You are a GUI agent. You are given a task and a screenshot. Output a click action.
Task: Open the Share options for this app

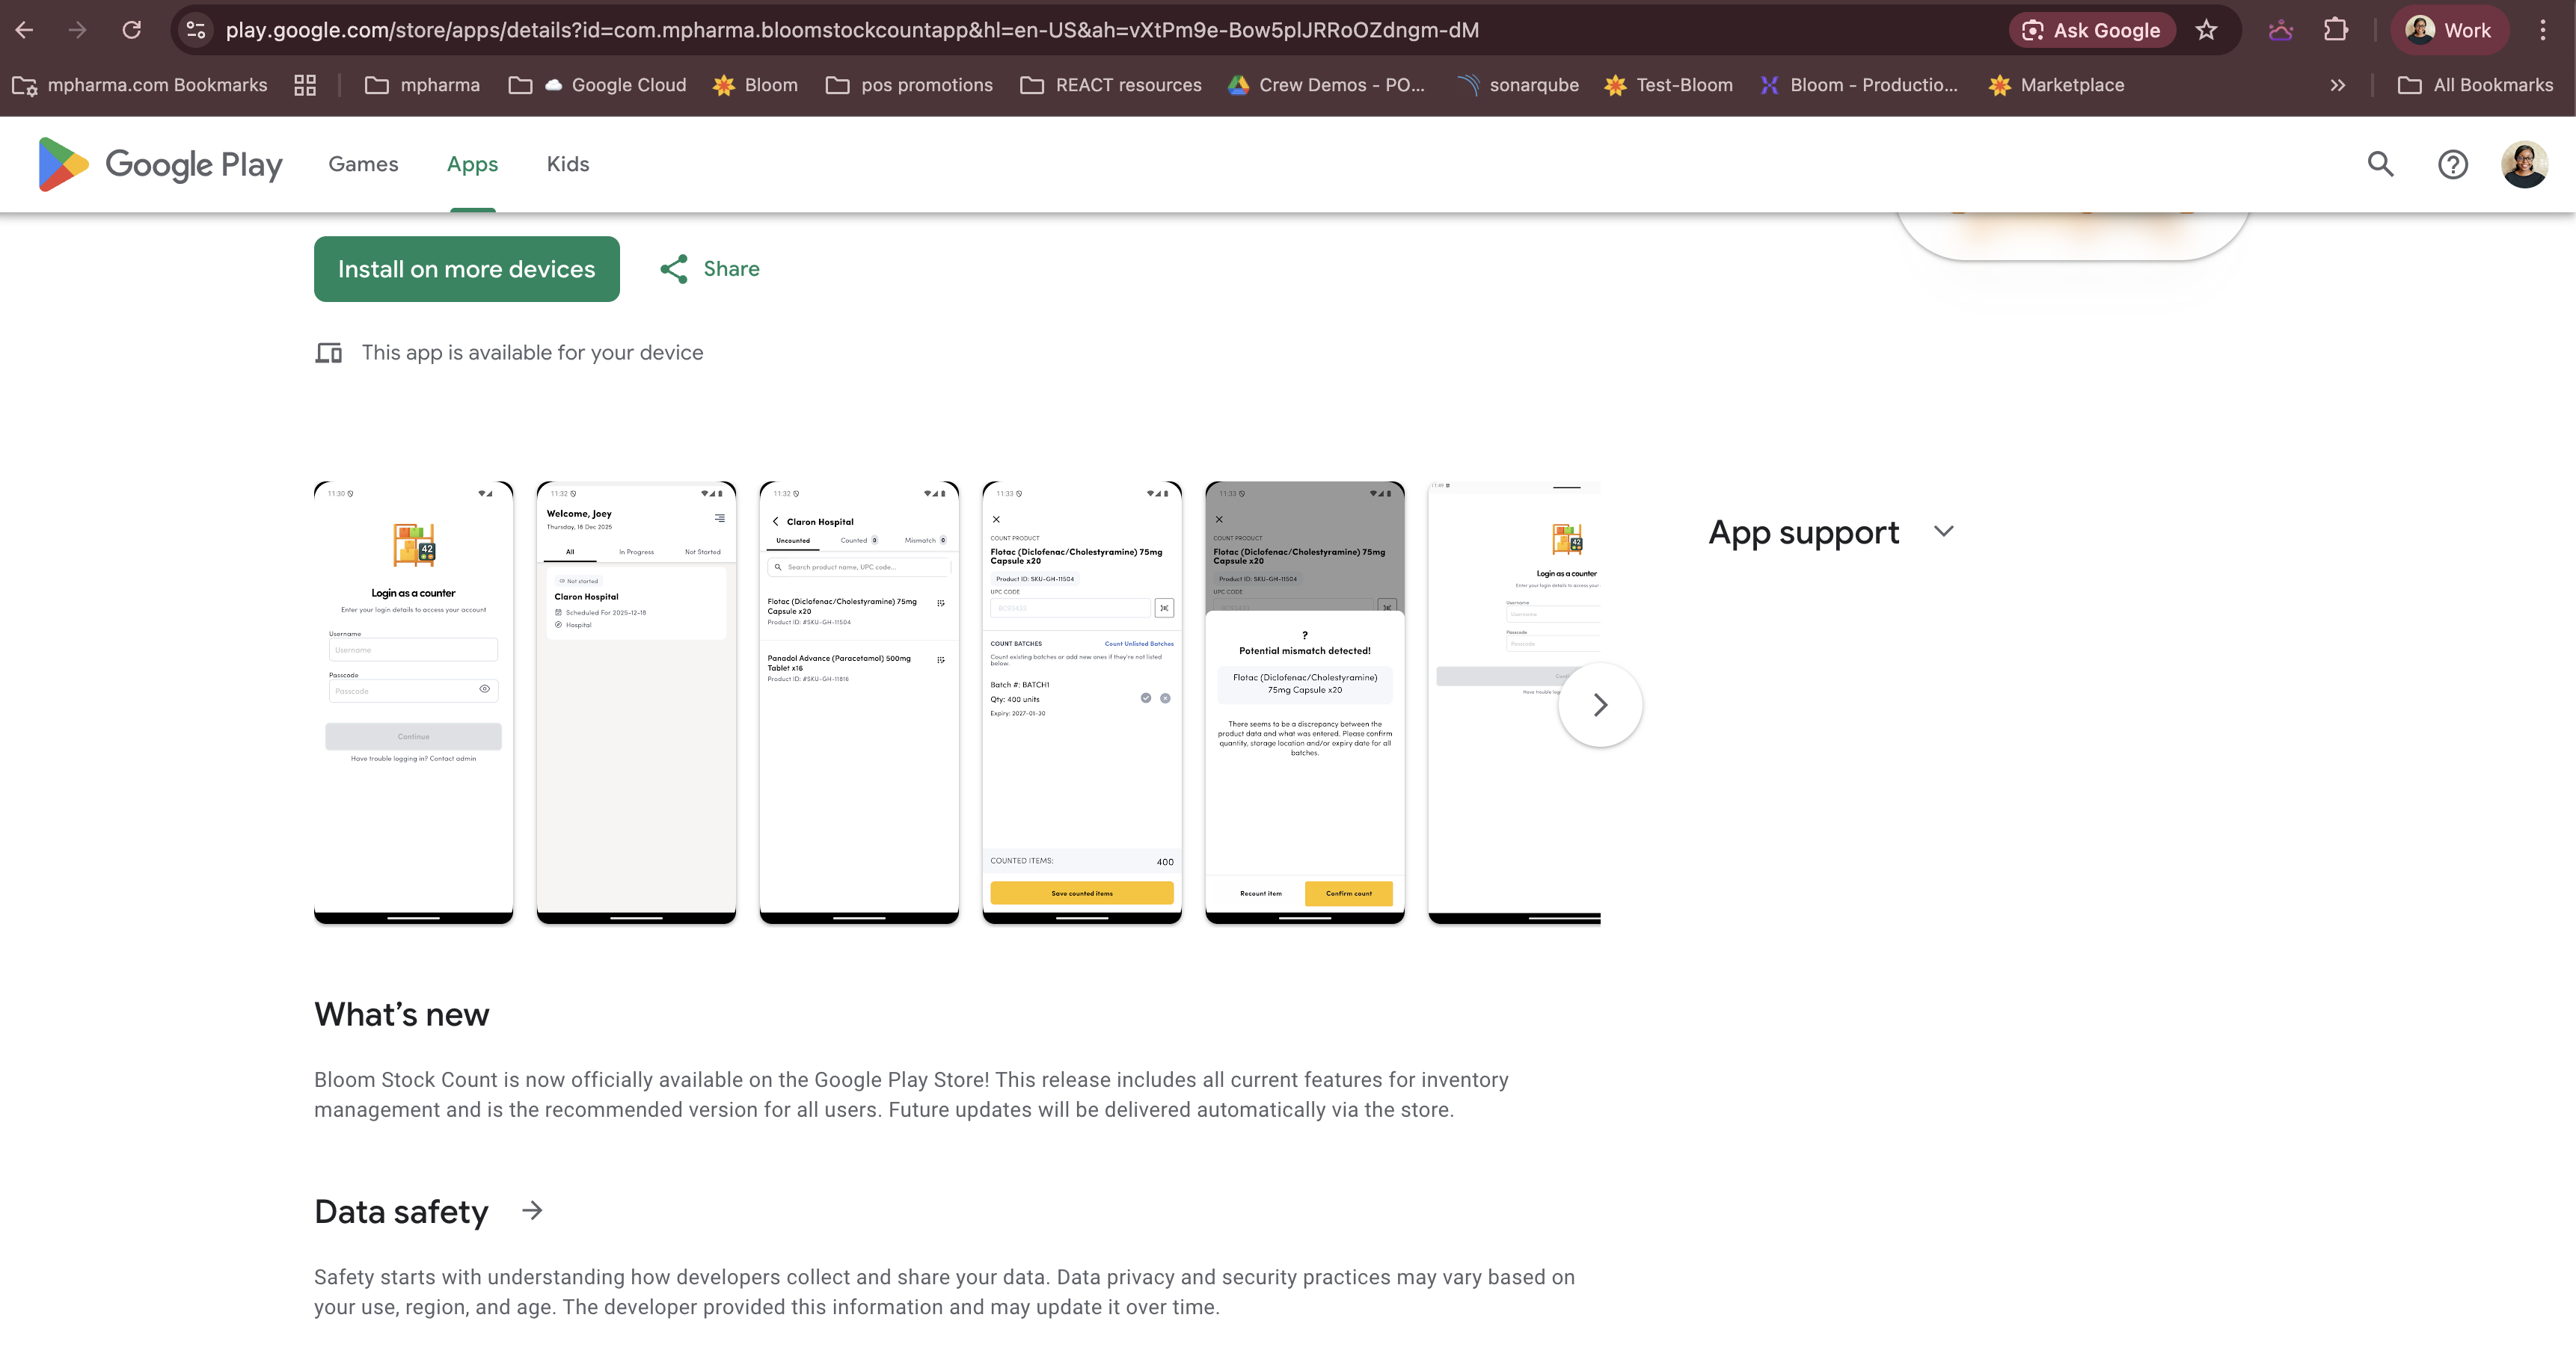708,268
